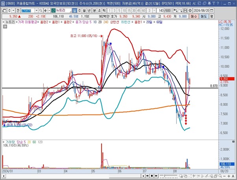This screenshot has height=180, width=237.
Task: Click the stock code input field
Action: pos(28,10)
